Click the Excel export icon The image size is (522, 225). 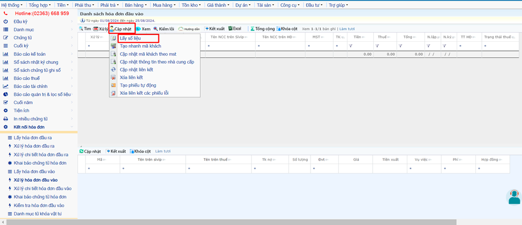tap(231, 28)
